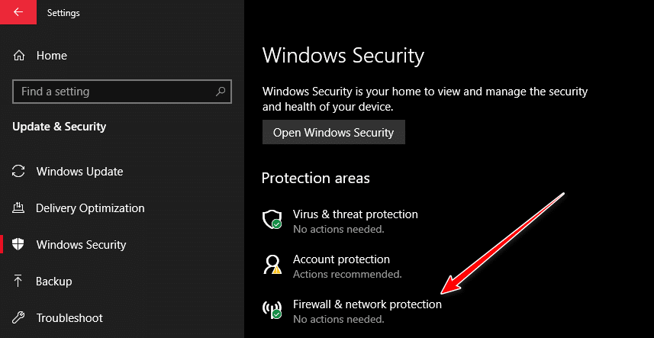Image resolution: width=654 pixels, height=338 pixels.
Task: Click the back arrow button
Action: click(18, 12)
